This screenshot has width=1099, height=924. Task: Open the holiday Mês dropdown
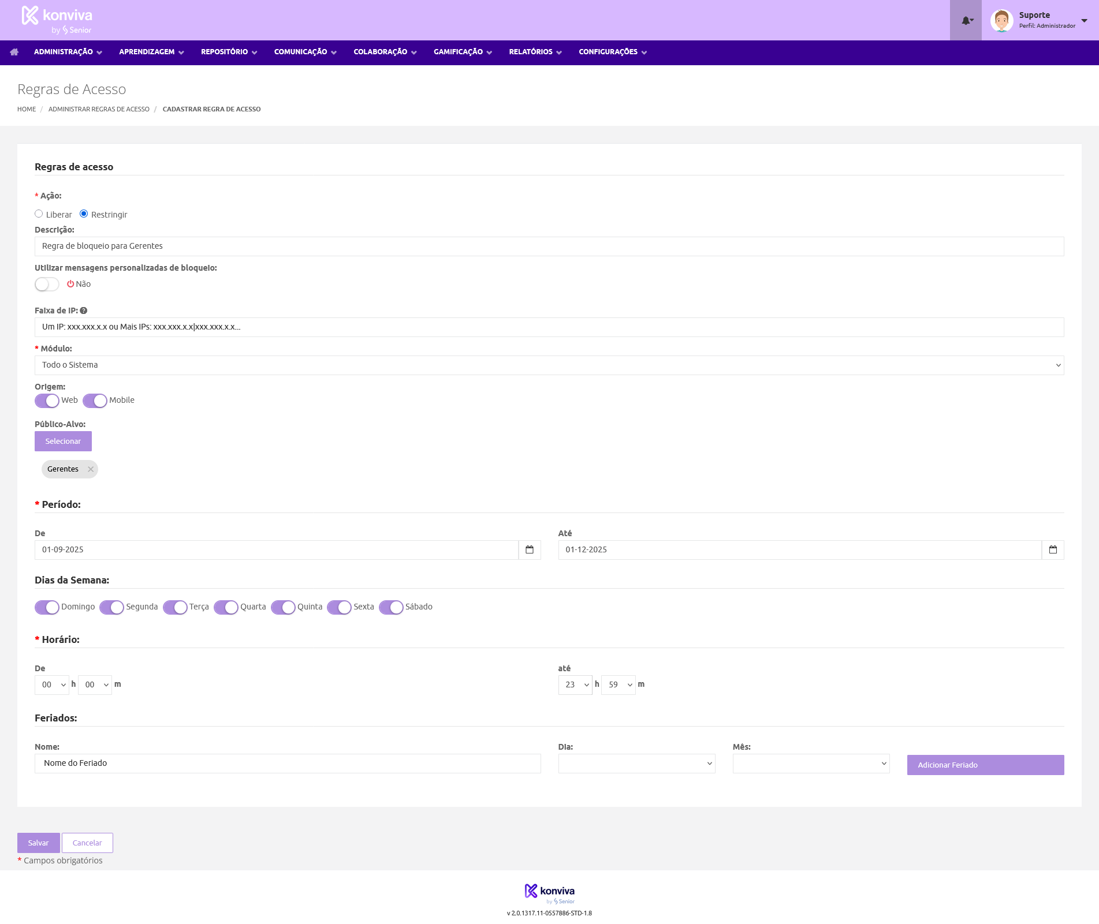click(811, 764)
